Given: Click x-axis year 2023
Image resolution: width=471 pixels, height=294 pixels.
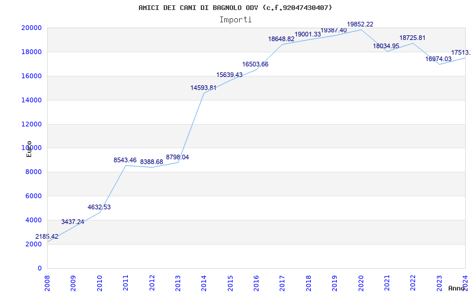Looking at the screenshot, I should point(439,283).
